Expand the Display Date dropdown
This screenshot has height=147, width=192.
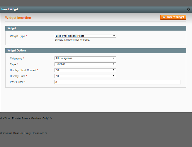pos(85,76)
